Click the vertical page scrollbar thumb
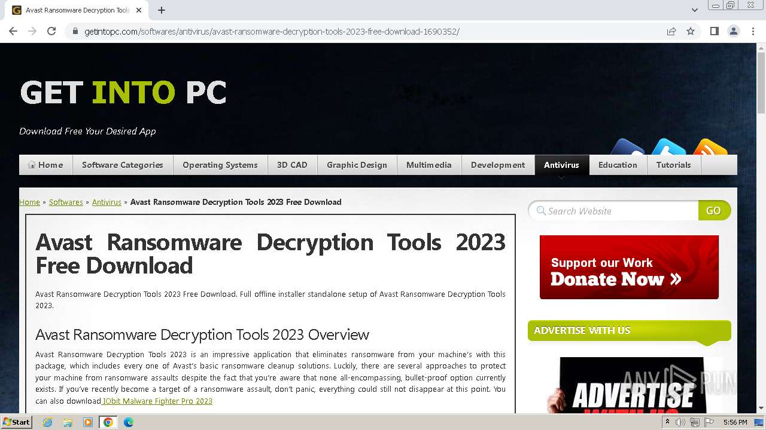Viewport: 766px width, 430px height. 761,82
